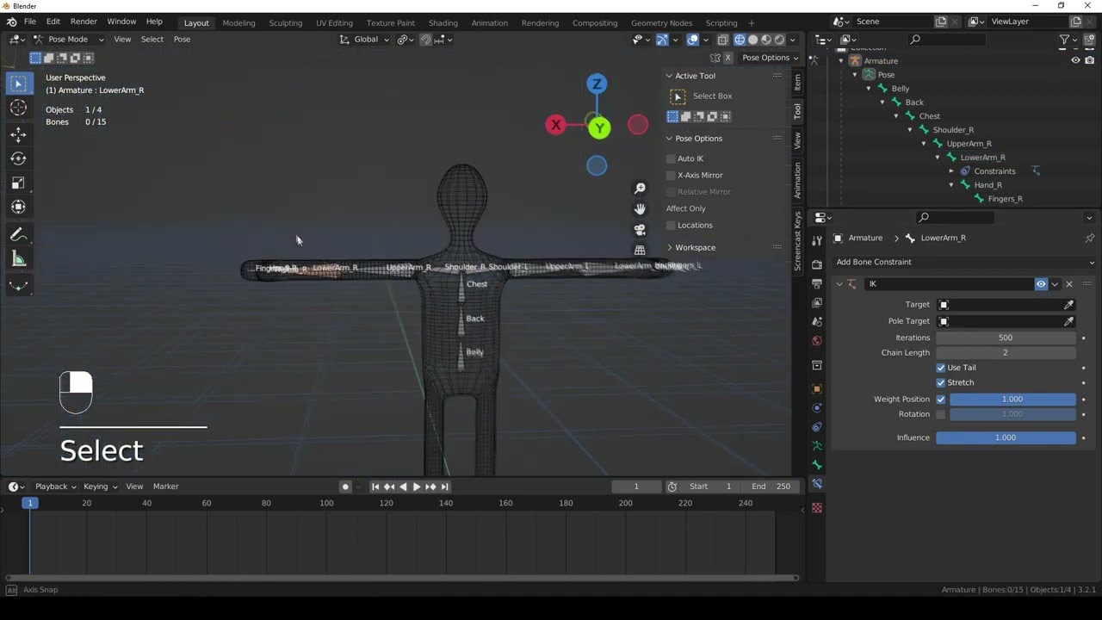1102x620 pixels.
Task: Hide IK constraint with eye toggle
Action: click(1041, 284)
